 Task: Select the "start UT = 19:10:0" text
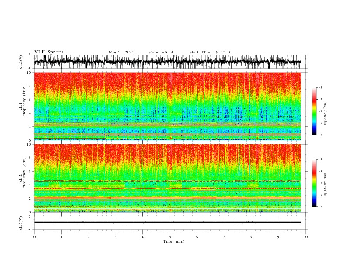[210, 52]
